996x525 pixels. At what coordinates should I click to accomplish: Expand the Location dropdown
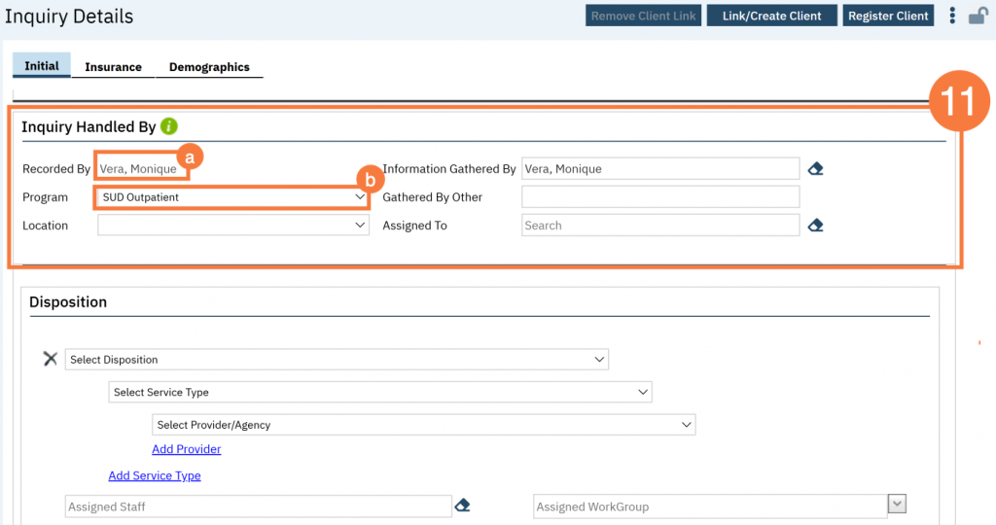tap(233, 226)
